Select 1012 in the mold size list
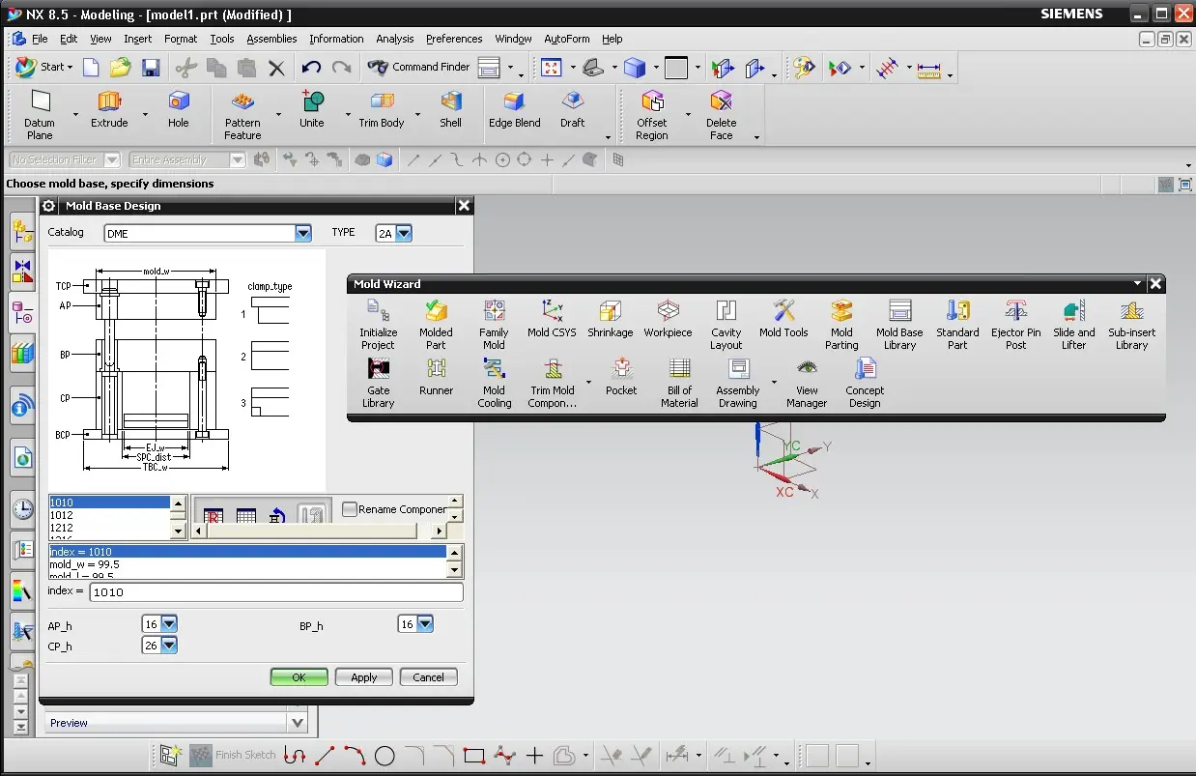The width and height of the screenshot is (1196, 776). tap(109, 515)
